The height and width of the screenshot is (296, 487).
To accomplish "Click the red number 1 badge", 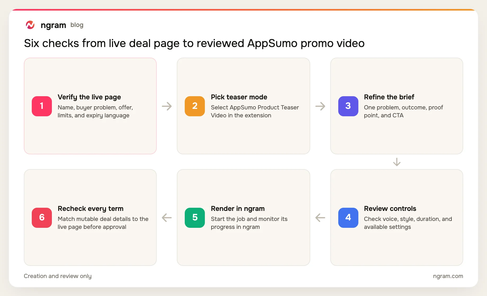I will coord(42,106).
